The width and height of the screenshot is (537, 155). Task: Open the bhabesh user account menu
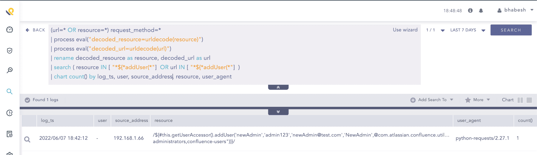click(x=515, y=10)
